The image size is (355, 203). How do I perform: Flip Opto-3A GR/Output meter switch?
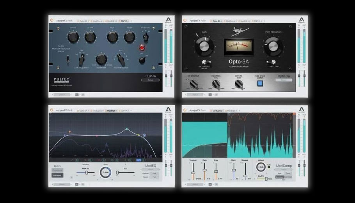click(206, 62)
